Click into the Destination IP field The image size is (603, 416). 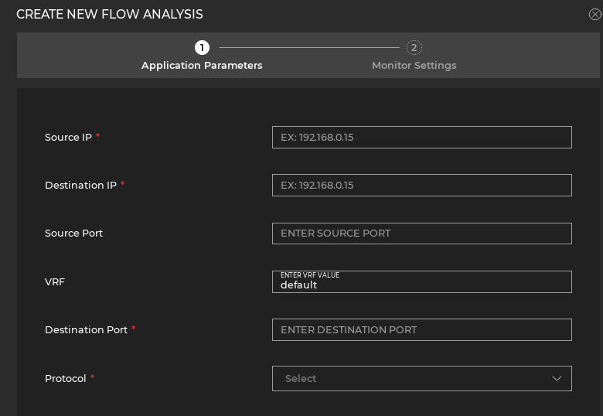[421, 186]
